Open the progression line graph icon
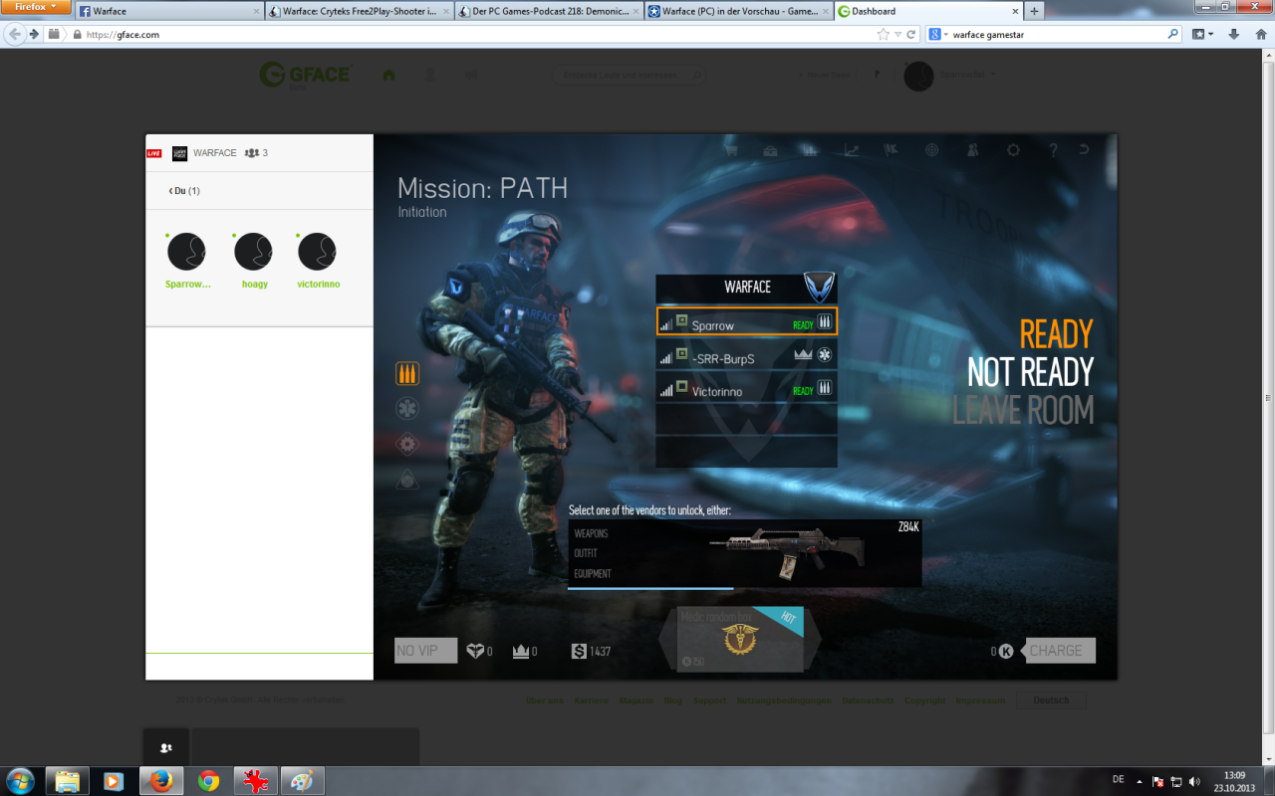 (851, 151)
